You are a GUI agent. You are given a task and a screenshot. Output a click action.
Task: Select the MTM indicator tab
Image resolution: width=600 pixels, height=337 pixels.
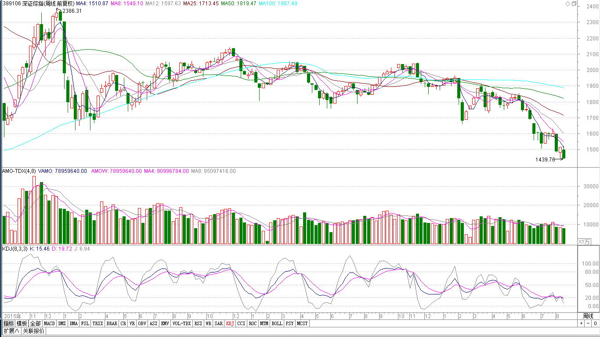264,323
